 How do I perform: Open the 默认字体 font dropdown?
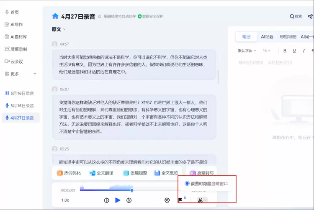coord(247,51)
